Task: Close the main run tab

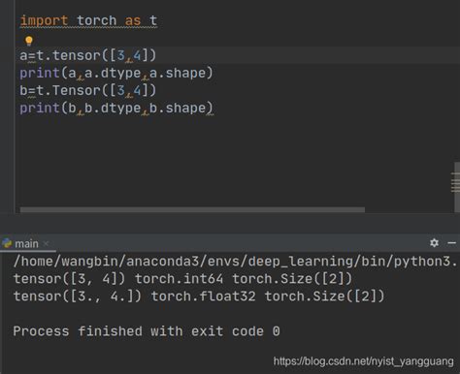Action: (x=46, y=243)
